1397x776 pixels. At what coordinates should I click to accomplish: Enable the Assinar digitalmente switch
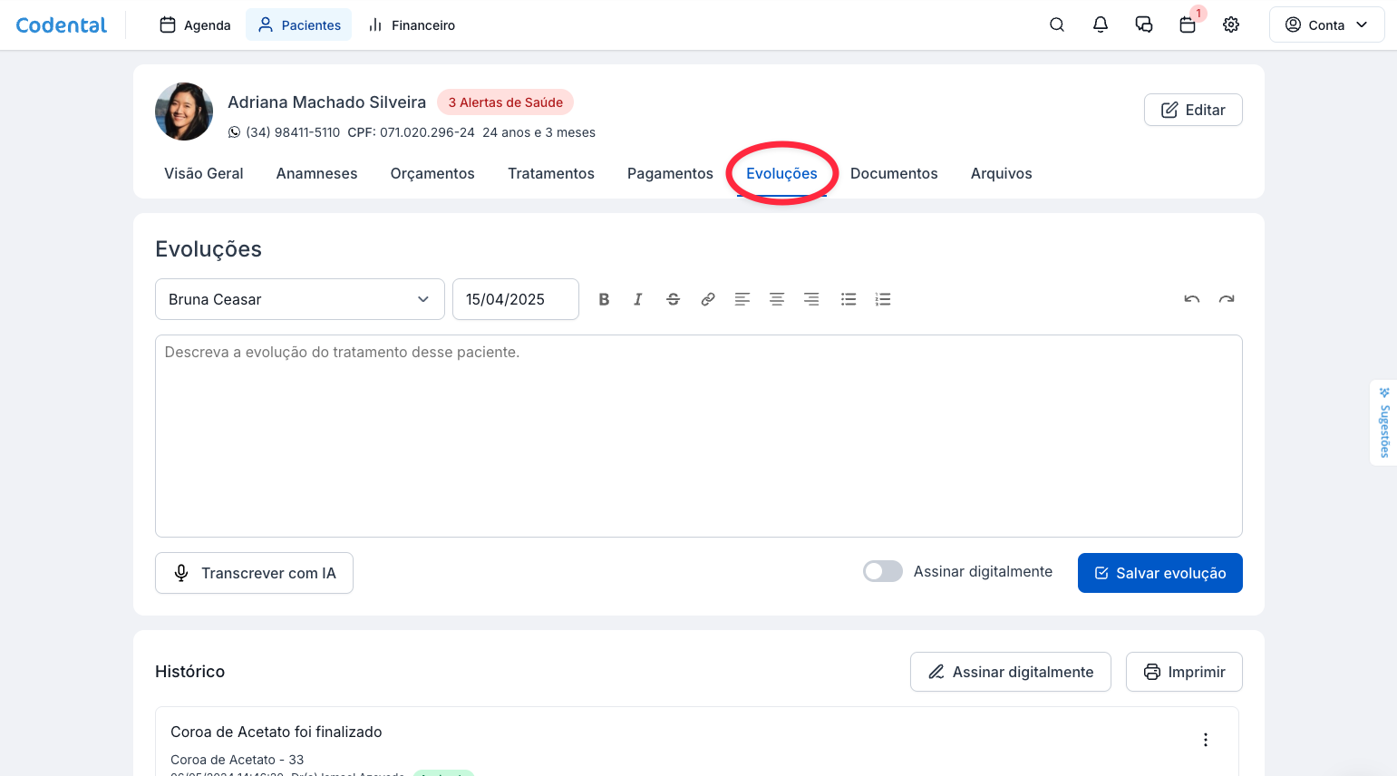pyautogui.click(x=882, y=571)
